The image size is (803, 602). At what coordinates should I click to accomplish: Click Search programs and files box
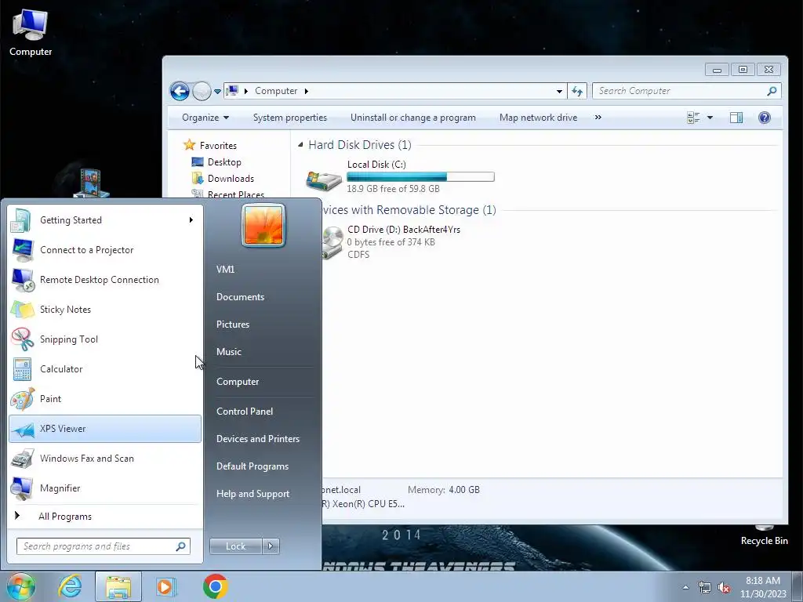[x=104, y=546]
